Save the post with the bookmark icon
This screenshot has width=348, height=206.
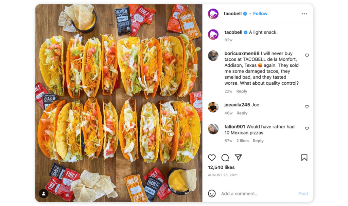pos(304,158)
